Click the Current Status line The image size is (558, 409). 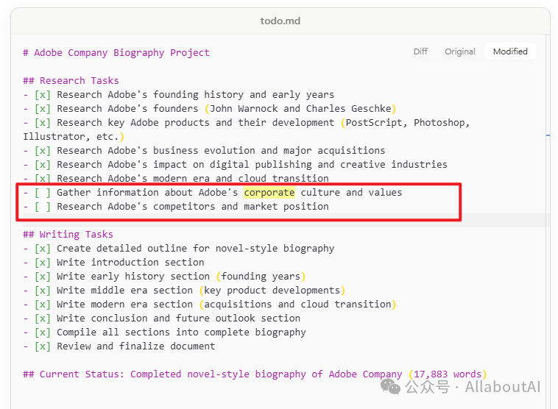[213, 374]
